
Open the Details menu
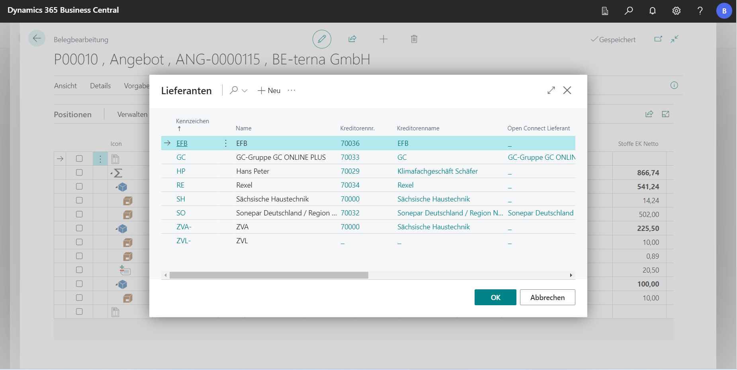[x=100, y=86]
